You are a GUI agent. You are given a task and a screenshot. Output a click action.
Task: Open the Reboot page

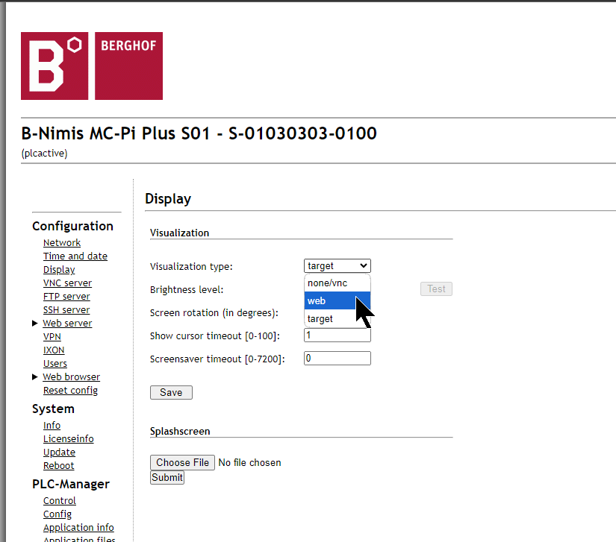click(58, 466)
